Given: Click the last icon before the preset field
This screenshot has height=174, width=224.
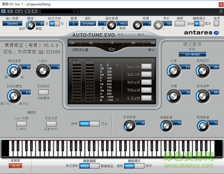Looking at the screenshot, I should pyautogui.click(x=34, y=11).
